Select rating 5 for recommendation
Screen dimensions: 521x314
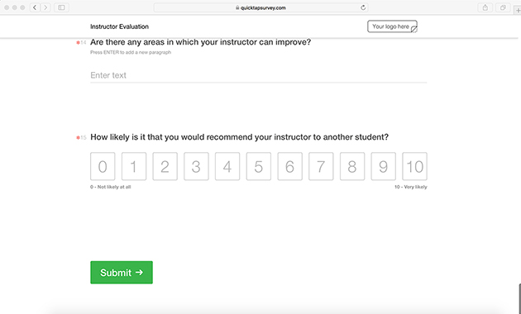click(x=259, y=166)
